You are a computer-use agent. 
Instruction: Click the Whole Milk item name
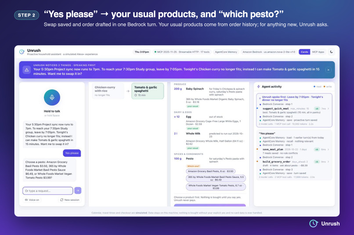pos(193,133)
